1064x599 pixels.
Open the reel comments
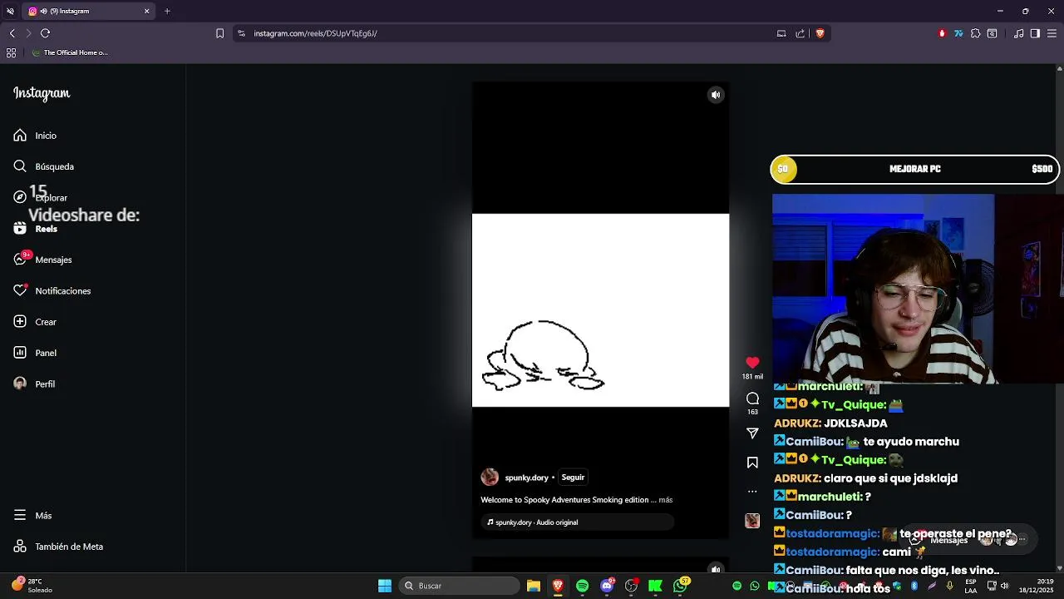point(752,399)
